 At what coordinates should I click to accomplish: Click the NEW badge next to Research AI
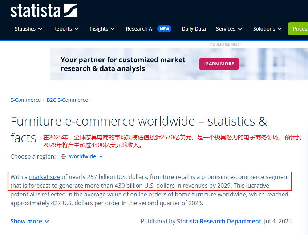pos(164,29)
